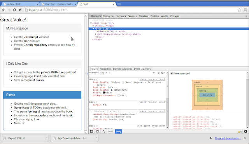Expand the head element node
249x144 pixels.
(x=93, y=26)
